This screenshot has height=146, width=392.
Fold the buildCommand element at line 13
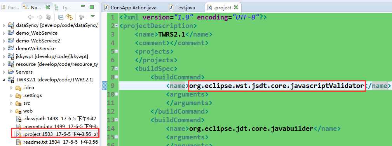tap(117, 120)
